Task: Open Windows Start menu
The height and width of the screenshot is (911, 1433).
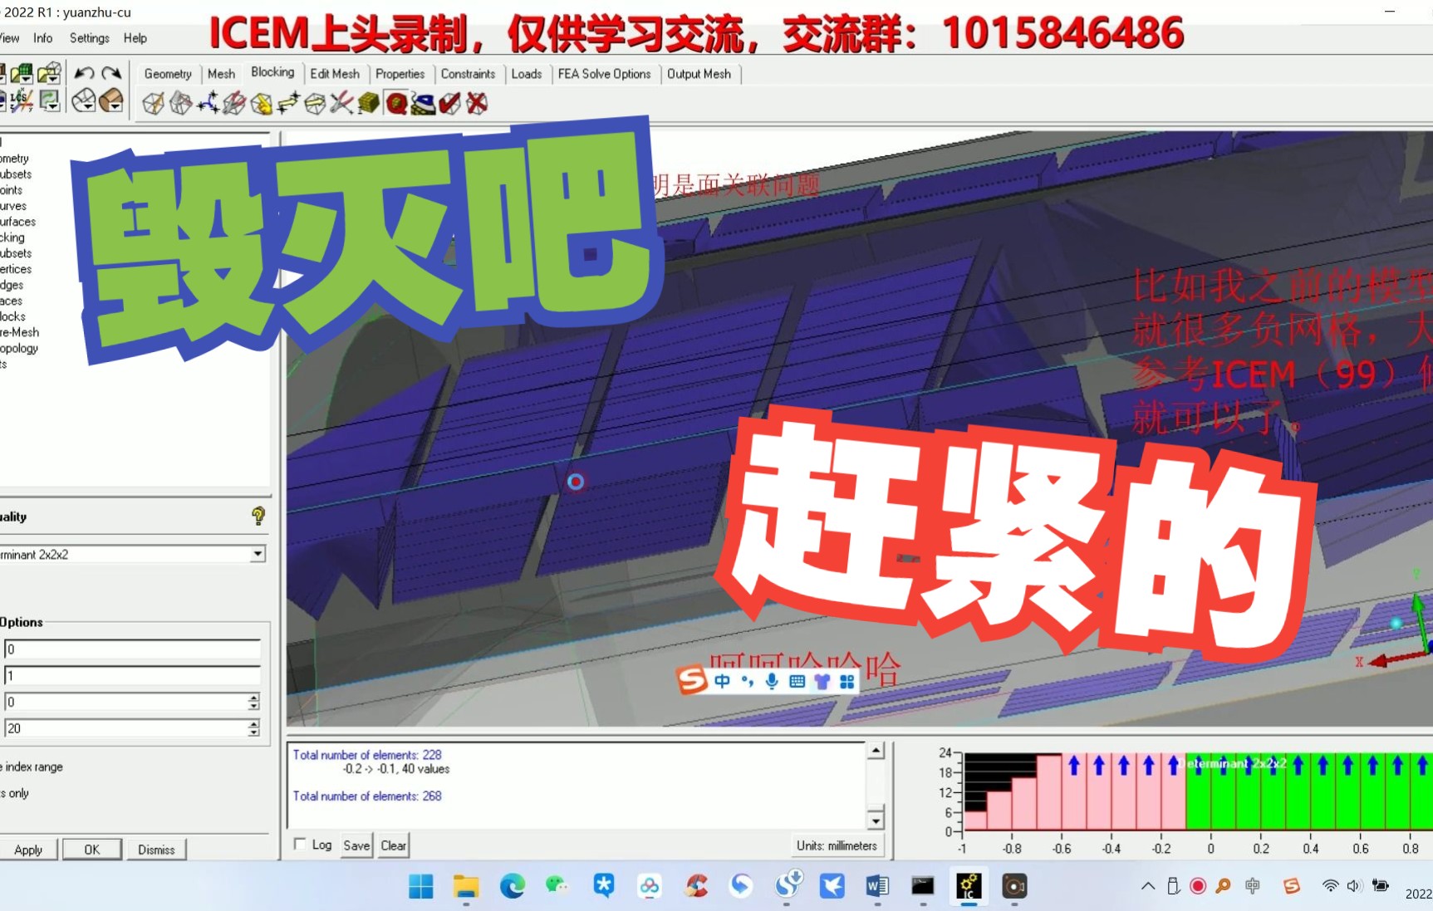Action: tap(421, 886)
